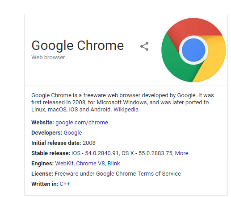This screenshot has width=231, height=197.
Task: Click the Stable release field label
Action: (x=50, y=153)
